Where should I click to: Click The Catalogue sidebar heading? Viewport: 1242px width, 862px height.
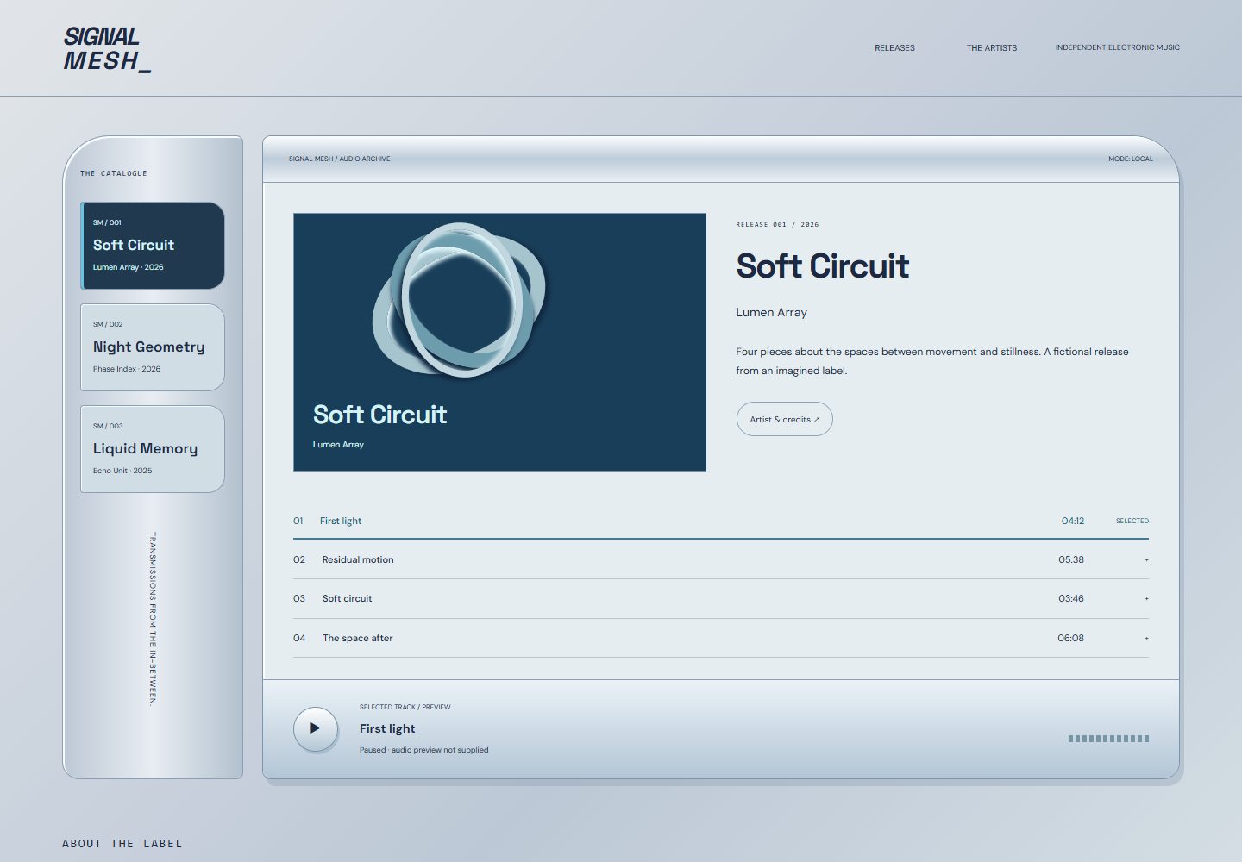pyautogui.click(x=114, y=173)
